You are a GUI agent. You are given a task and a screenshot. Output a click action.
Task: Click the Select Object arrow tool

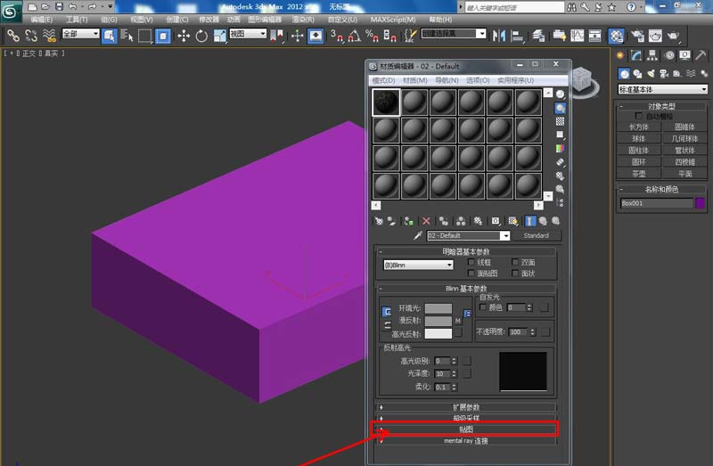109,36
